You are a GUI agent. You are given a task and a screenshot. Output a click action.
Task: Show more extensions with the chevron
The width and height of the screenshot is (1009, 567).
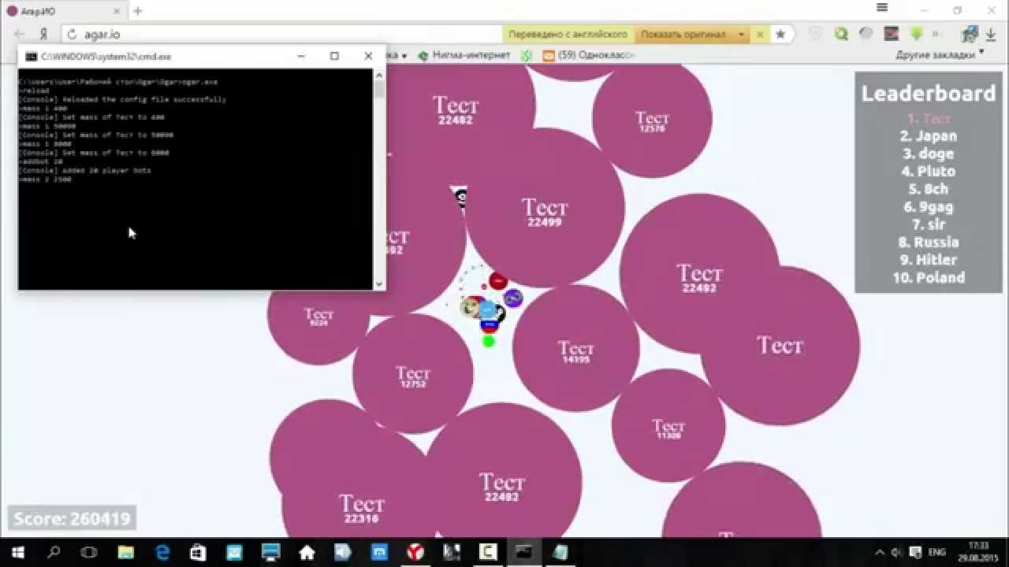pyautogui.click(x=936, y=34)
